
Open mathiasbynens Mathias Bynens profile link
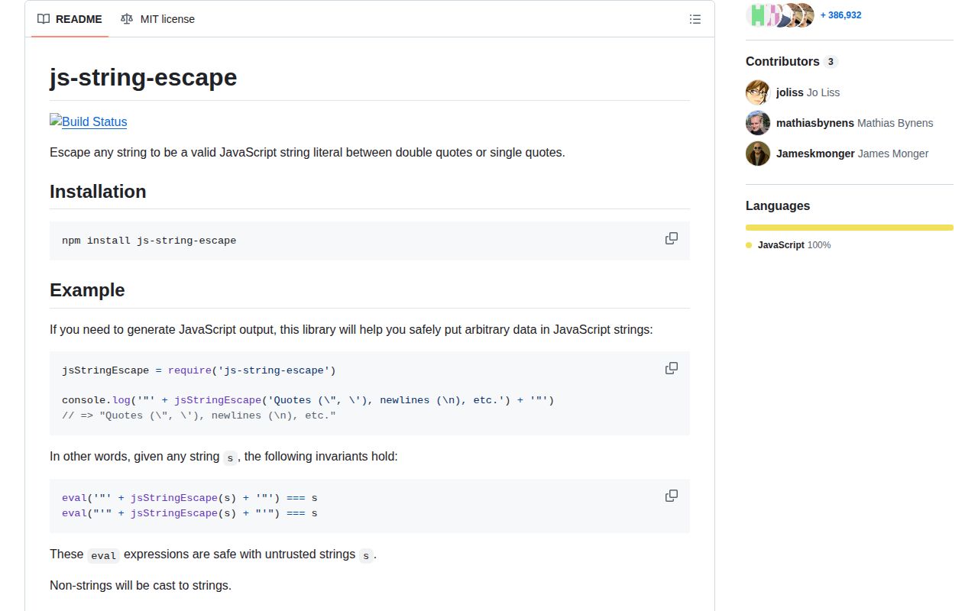(854, 123)
